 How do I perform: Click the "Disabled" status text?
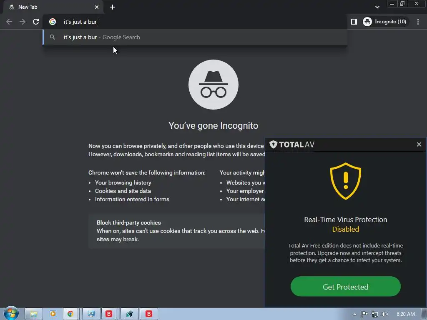click(346, 230)
